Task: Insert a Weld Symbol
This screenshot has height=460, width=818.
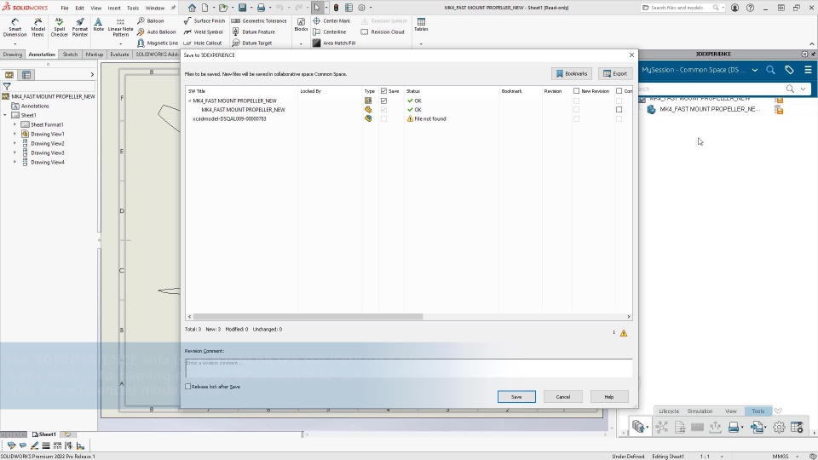Action: pyautogui.click(x=204, y=32)
